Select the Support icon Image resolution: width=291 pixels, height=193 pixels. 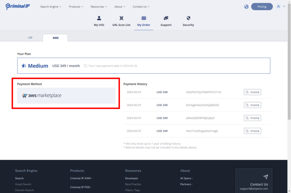point(166,18)
